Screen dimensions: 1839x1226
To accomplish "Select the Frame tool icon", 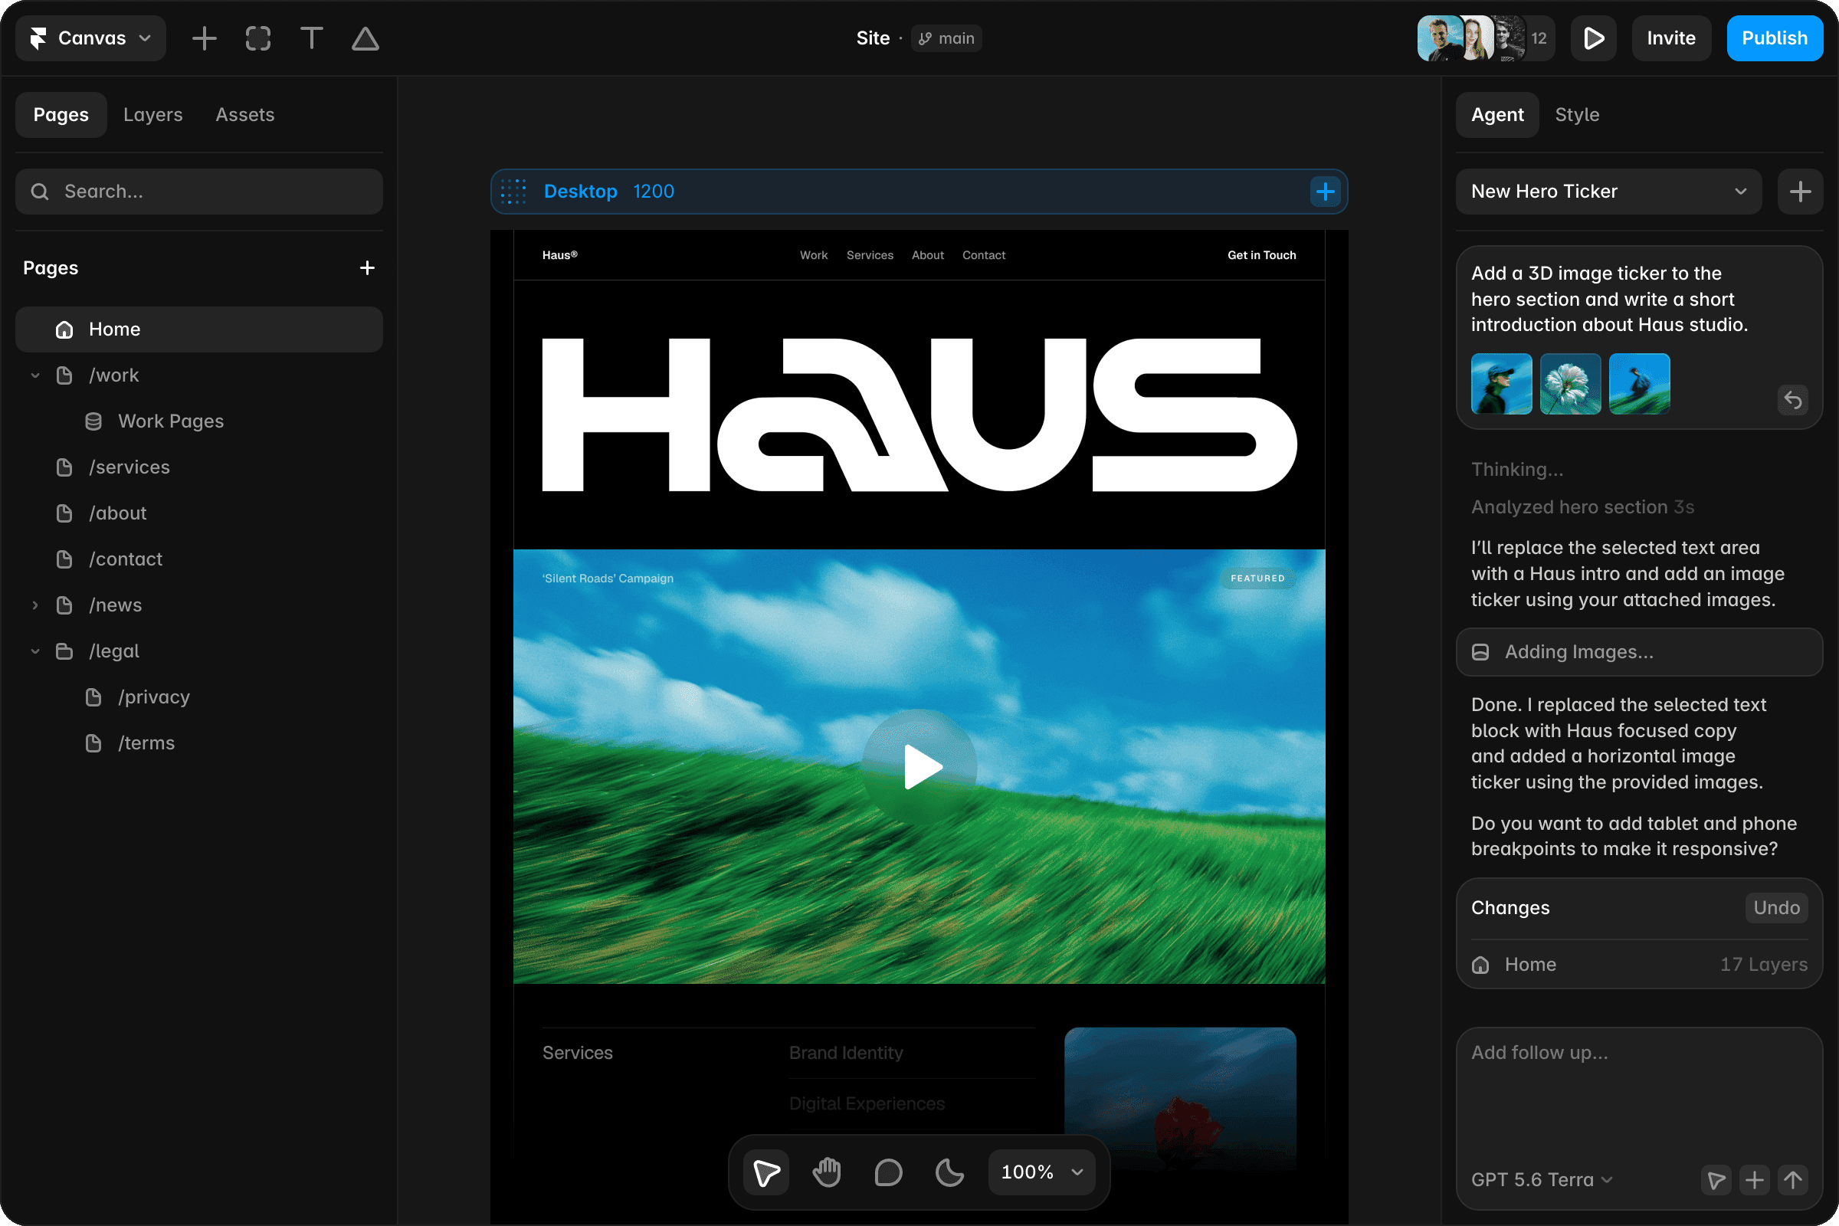I will [258, 38].
